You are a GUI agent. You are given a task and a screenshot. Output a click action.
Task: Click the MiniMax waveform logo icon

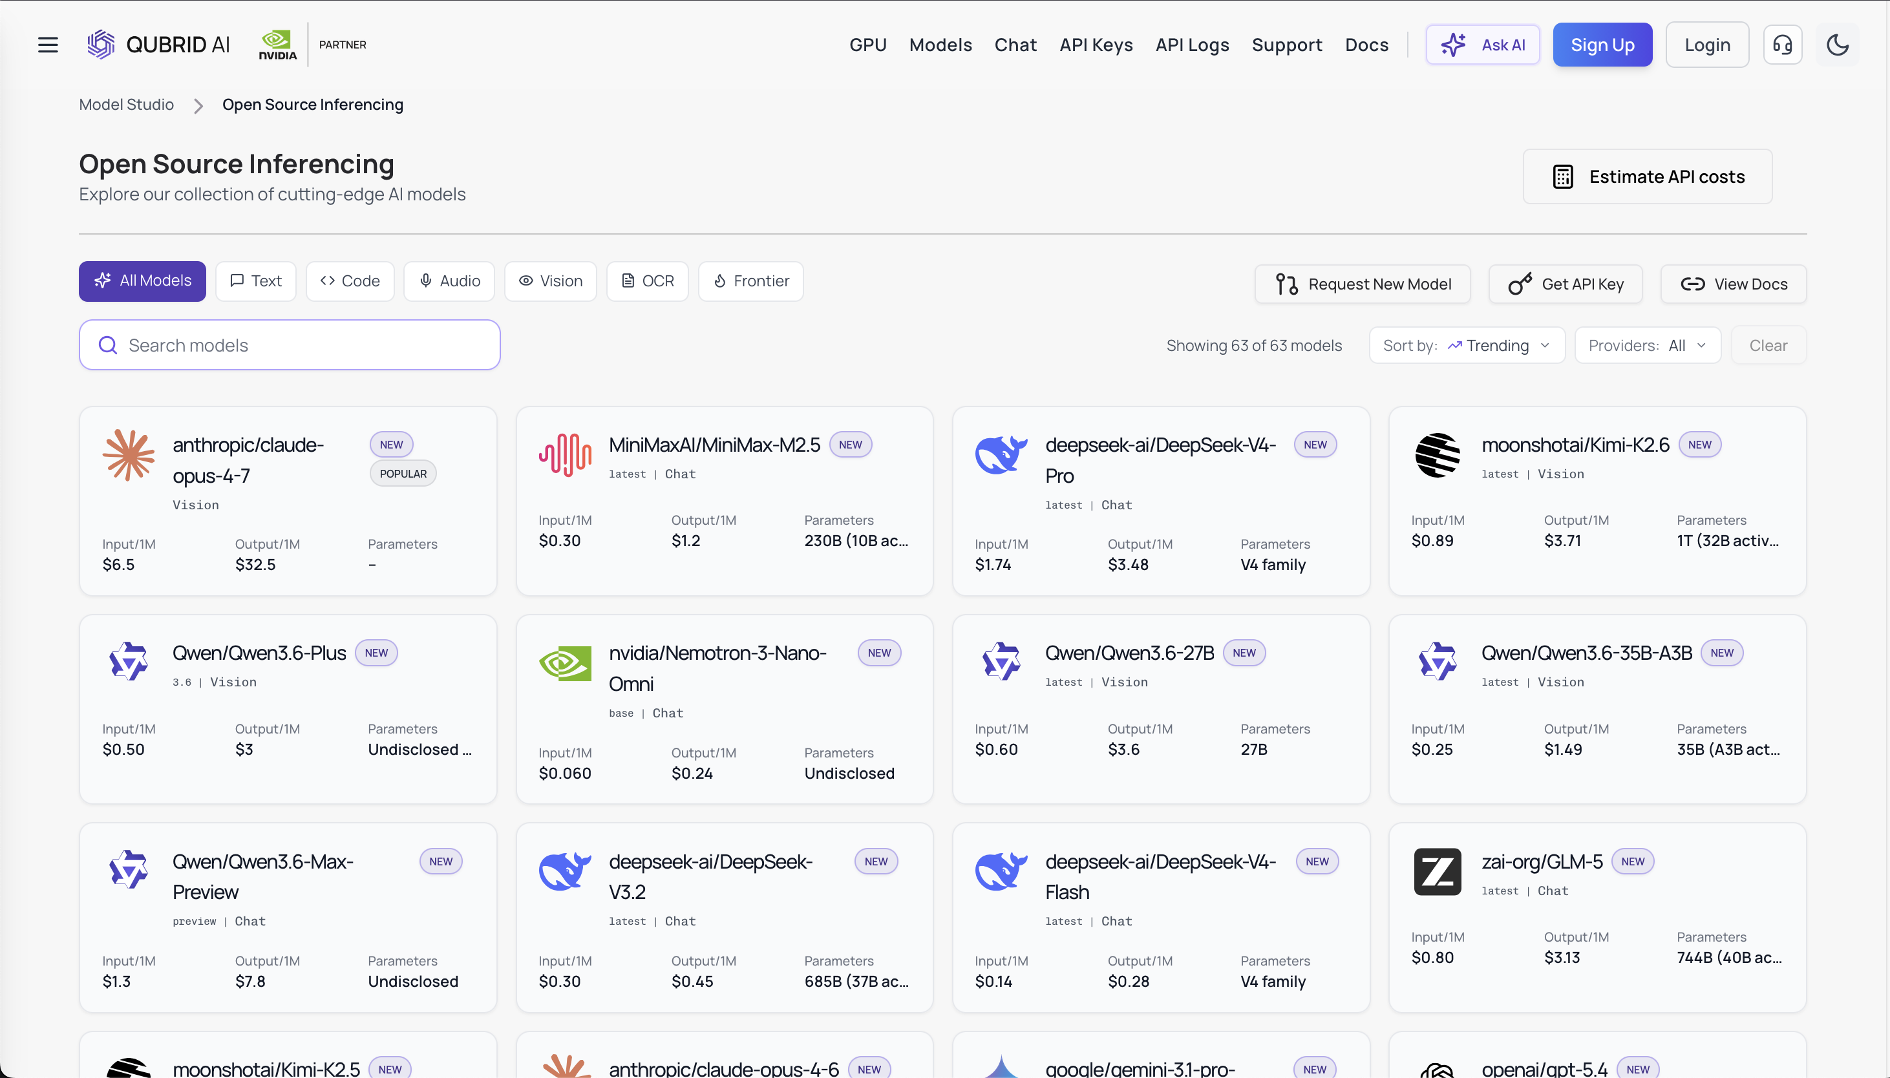565,454
